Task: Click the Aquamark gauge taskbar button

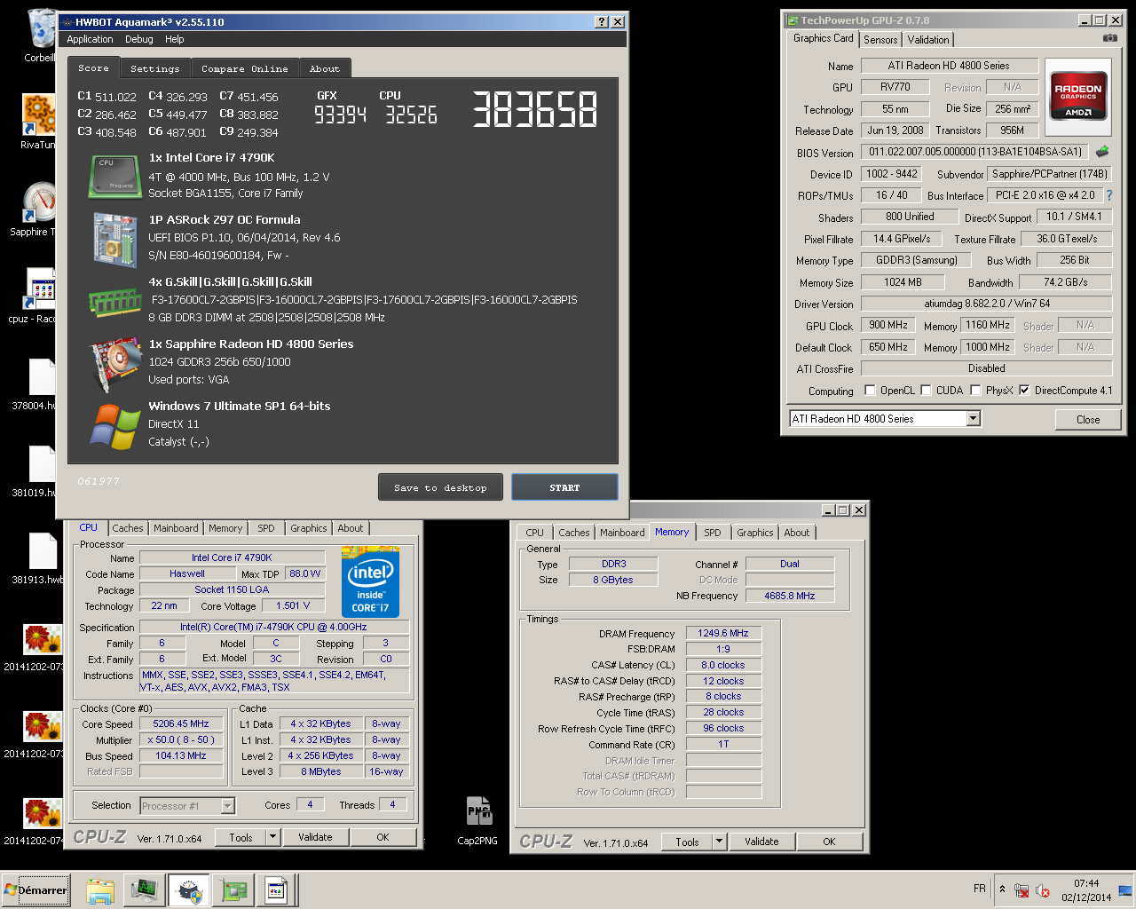Action: click(188, 889)
